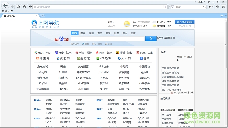Open the 腾讯·空间 site link

(x=43, y=53)
